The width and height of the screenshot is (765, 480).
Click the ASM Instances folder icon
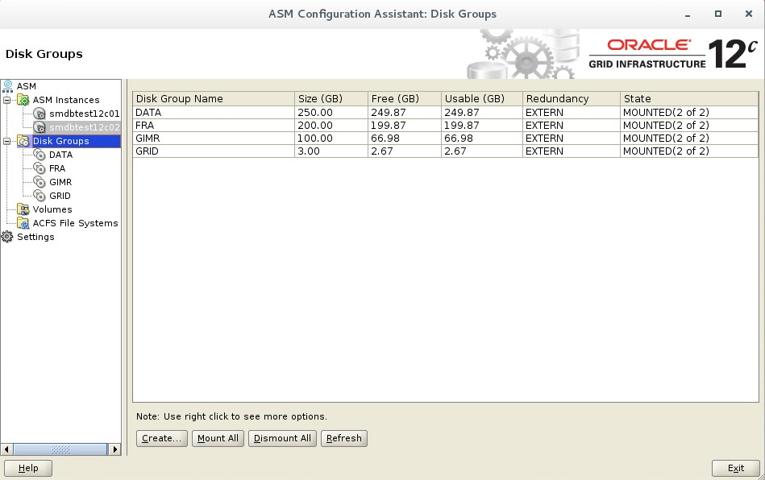coord(23,100)
